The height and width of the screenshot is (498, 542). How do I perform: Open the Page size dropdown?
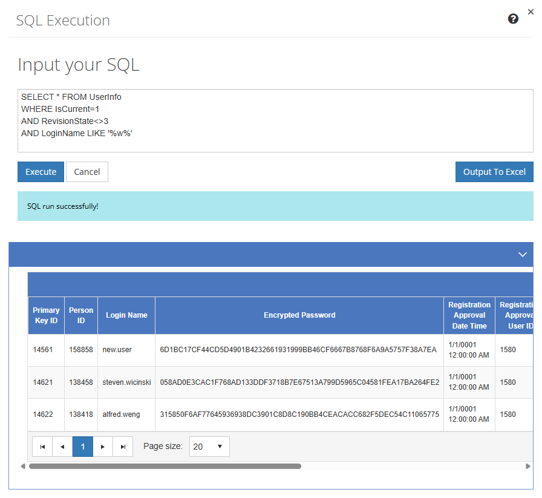point(209,446)
